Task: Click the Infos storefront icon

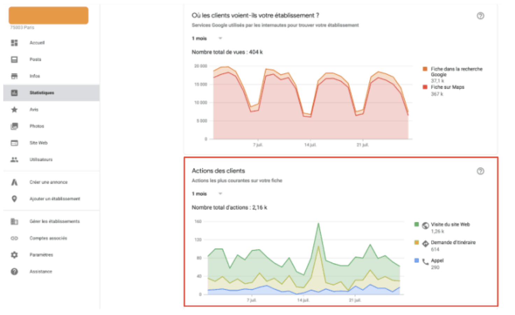Action: [x=14, y=76]
